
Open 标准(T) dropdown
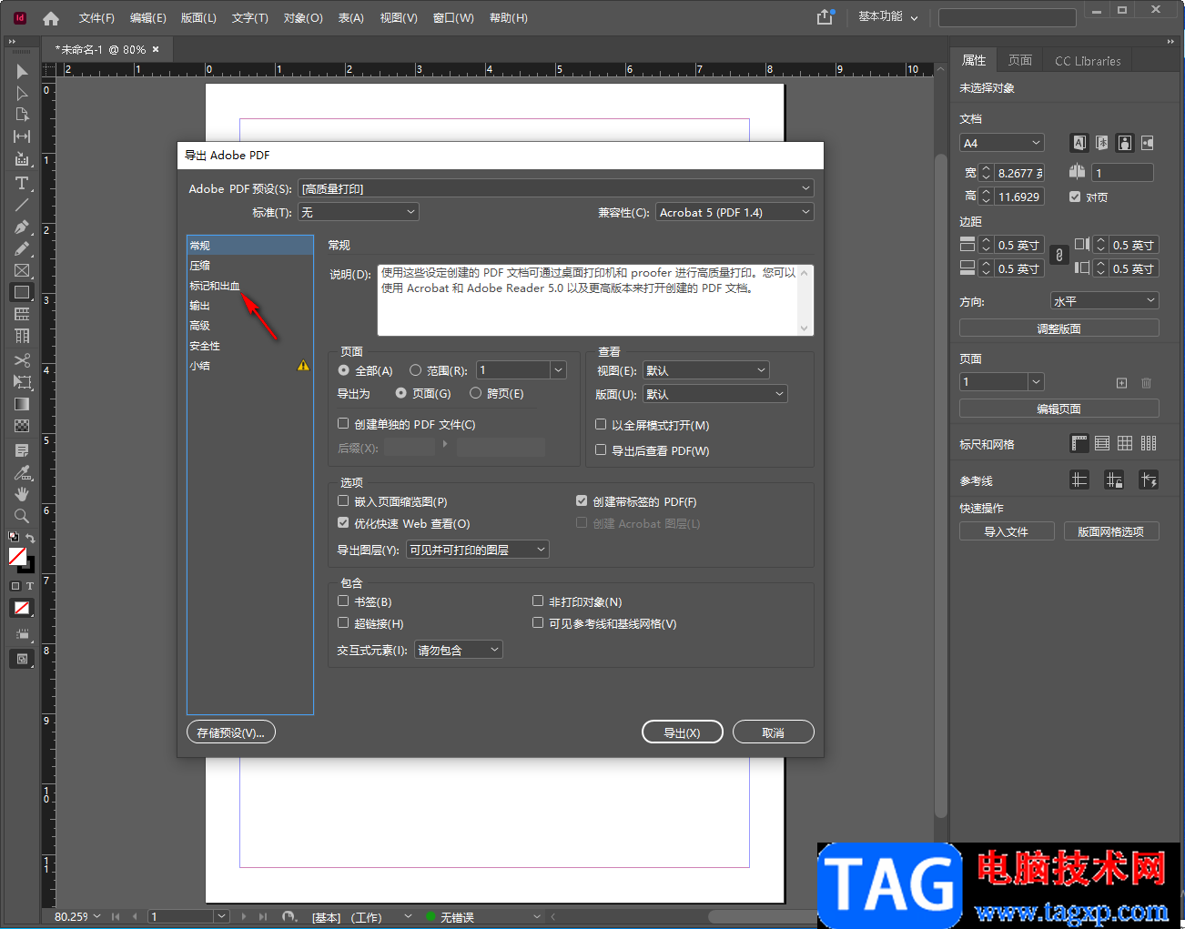click(x=359, y=212)
